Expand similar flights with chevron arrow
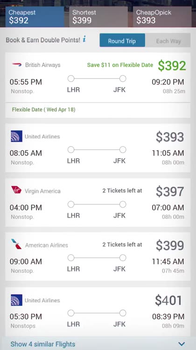 click(x=182, y=344)
